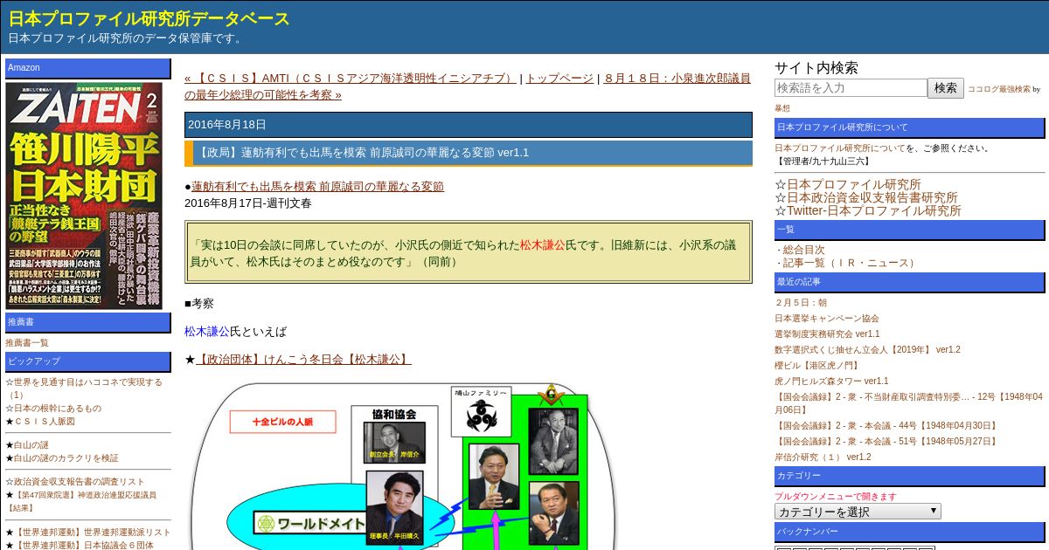This screenshot has width=1049, height=550.
Task: Open recent article ２月５日：朝
Action: (x=801, y=302)
